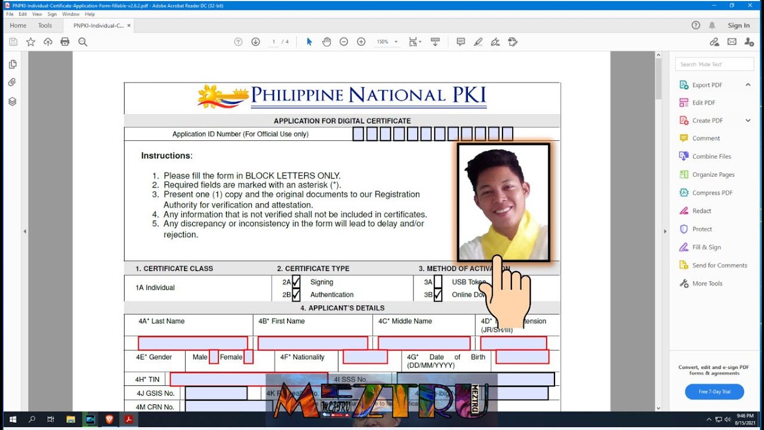Click the Save file icon

point(13,42)
